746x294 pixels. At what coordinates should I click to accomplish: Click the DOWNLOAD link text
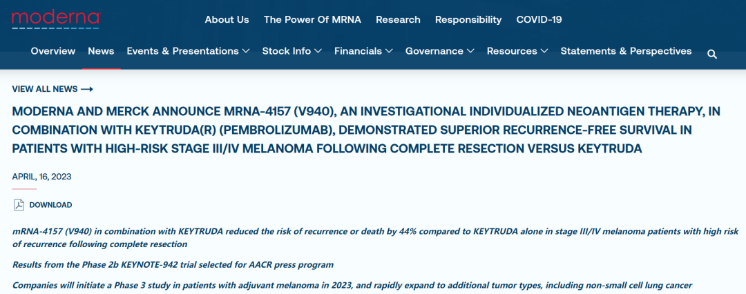coord(50,205)
